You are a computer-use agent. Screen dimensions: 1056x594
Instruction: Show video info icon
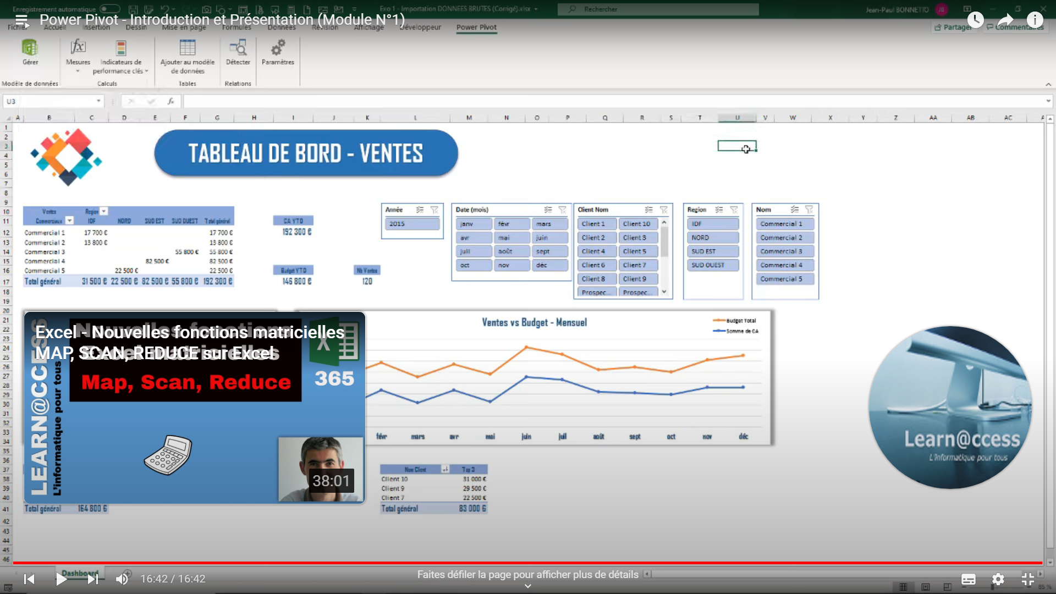1035,20
